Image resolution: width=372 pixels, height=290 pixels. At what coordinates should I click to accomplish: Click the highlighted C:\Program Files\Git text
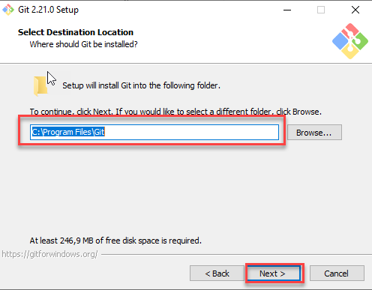pos(68,132)
